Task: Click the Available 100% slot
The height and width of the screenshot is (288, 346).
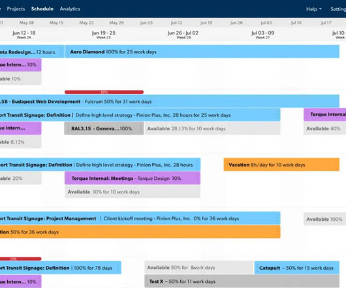Action: (325, 219)
